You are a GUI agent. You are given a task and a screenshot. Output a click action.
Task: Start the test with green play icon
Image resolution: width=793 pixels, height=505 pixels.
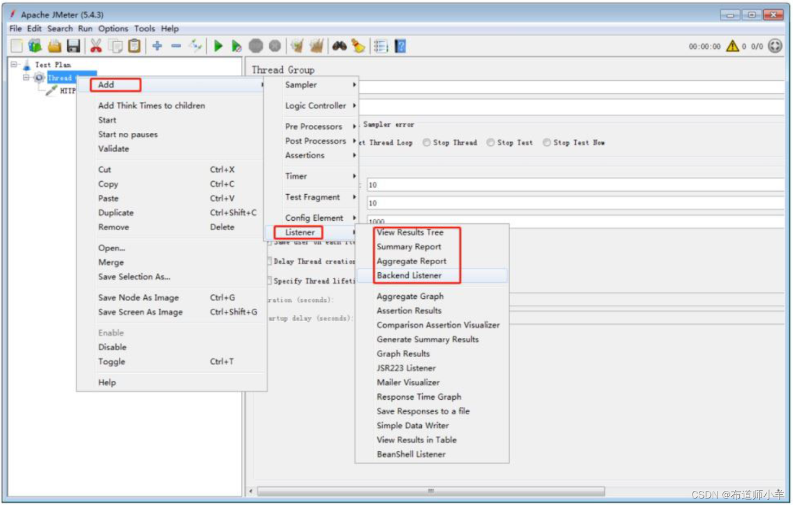click(x=218, y=46)
